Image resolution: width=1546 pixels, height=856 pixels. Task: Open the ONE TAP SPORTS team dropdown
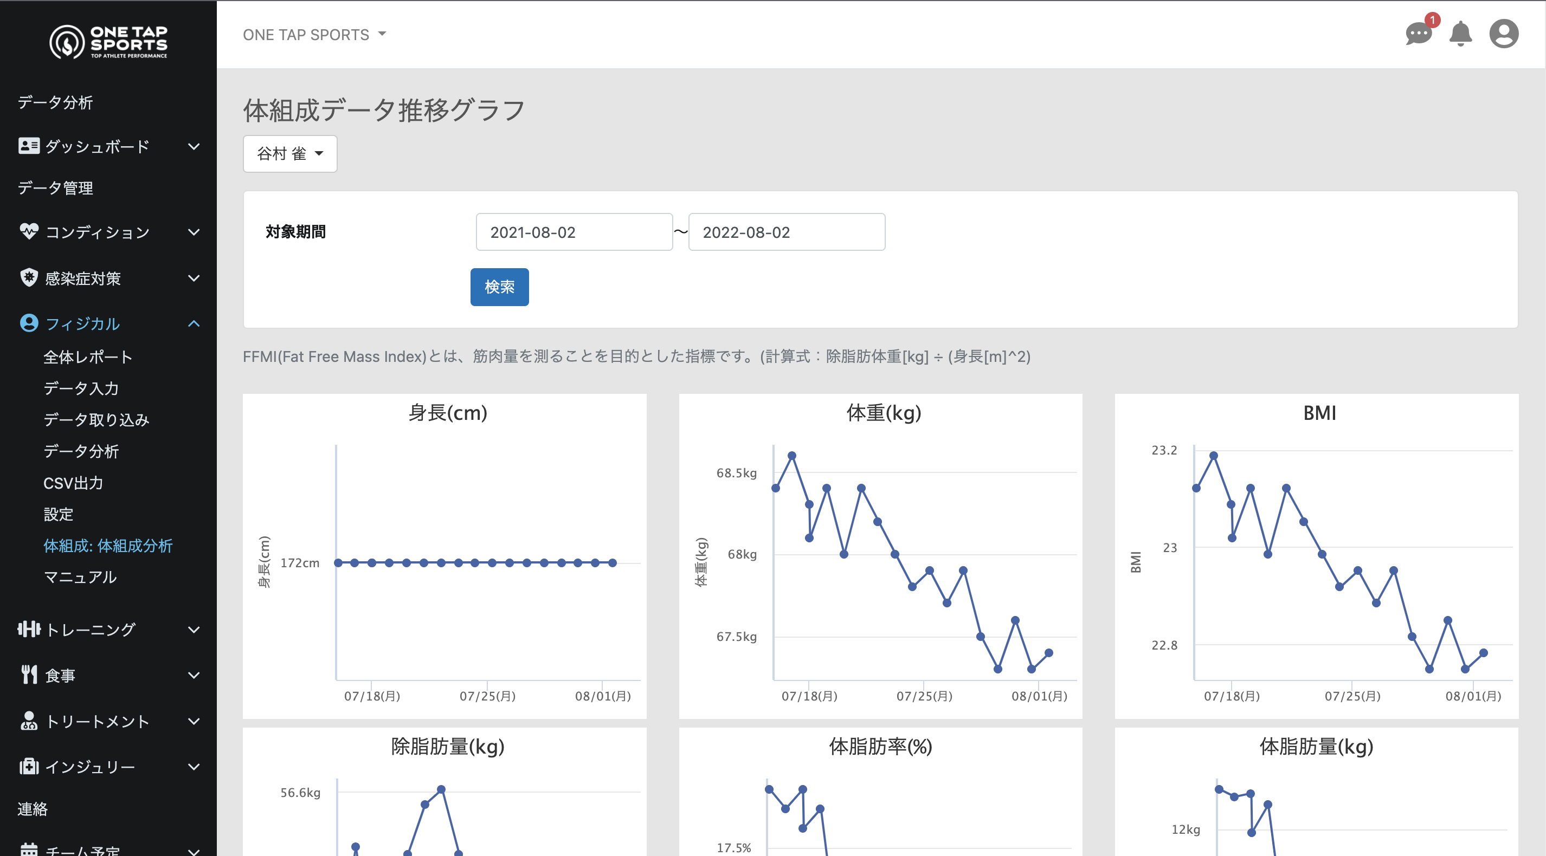(x=314, y=35)
